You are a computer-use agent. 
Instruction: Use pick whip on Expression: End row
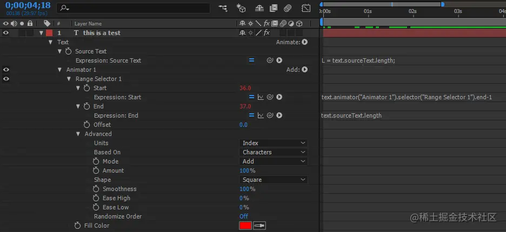coord(270,115)
